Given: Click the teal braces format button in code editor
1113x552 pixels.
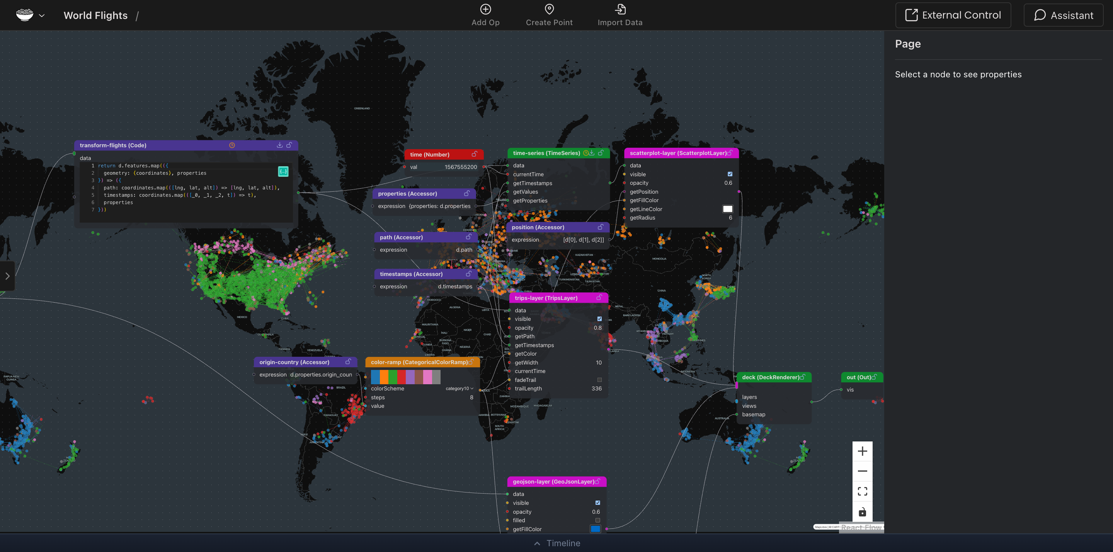Looking at the screenshot, I should pos(283,172).
